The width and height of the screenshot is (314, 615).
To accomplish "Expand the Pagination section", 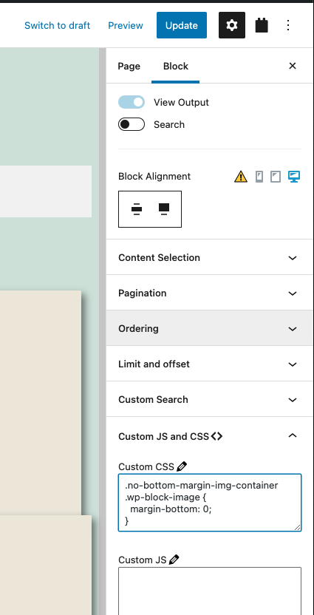I will [210, 293].
